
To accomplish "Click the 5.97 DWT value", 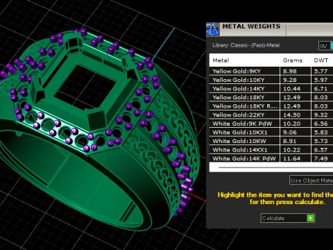I will 321,80.
